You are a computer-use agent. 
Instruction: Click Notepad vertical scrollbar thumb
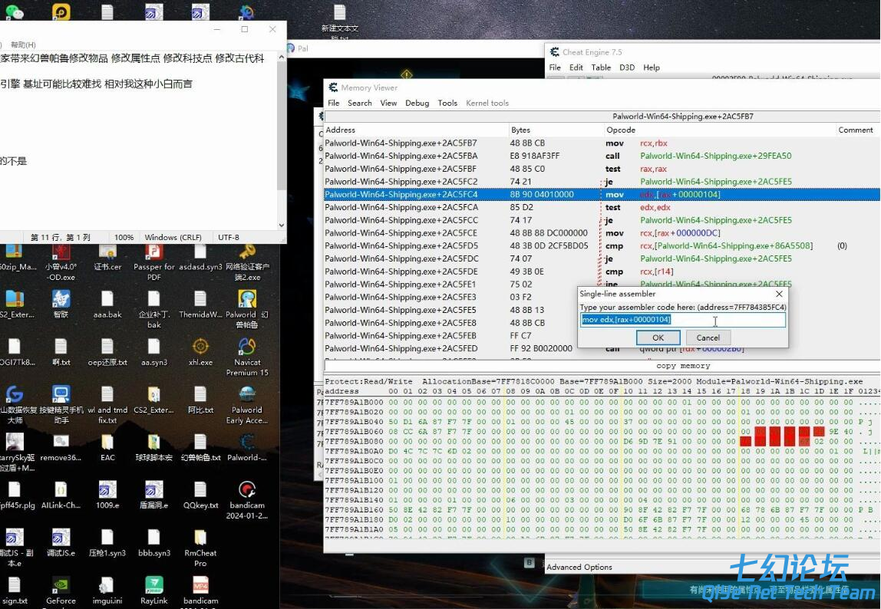click(x=282, y=127)
